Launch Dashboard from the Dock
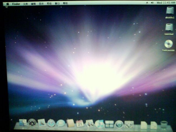This screenshot has height=132, width=176. (x=32, y=123)
